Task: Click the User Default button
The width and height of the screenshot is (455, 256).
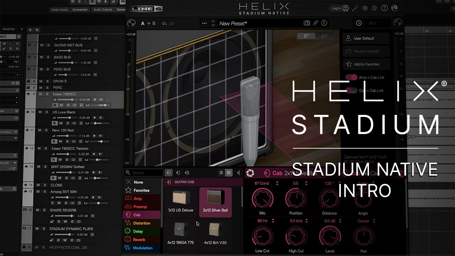Action: [x=366, y=38]
